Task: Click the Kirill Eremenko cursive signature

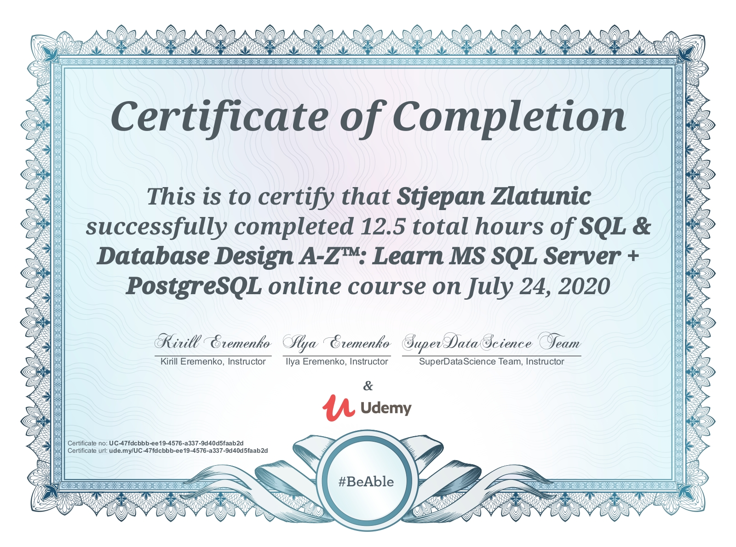Action: pos(213,342)
